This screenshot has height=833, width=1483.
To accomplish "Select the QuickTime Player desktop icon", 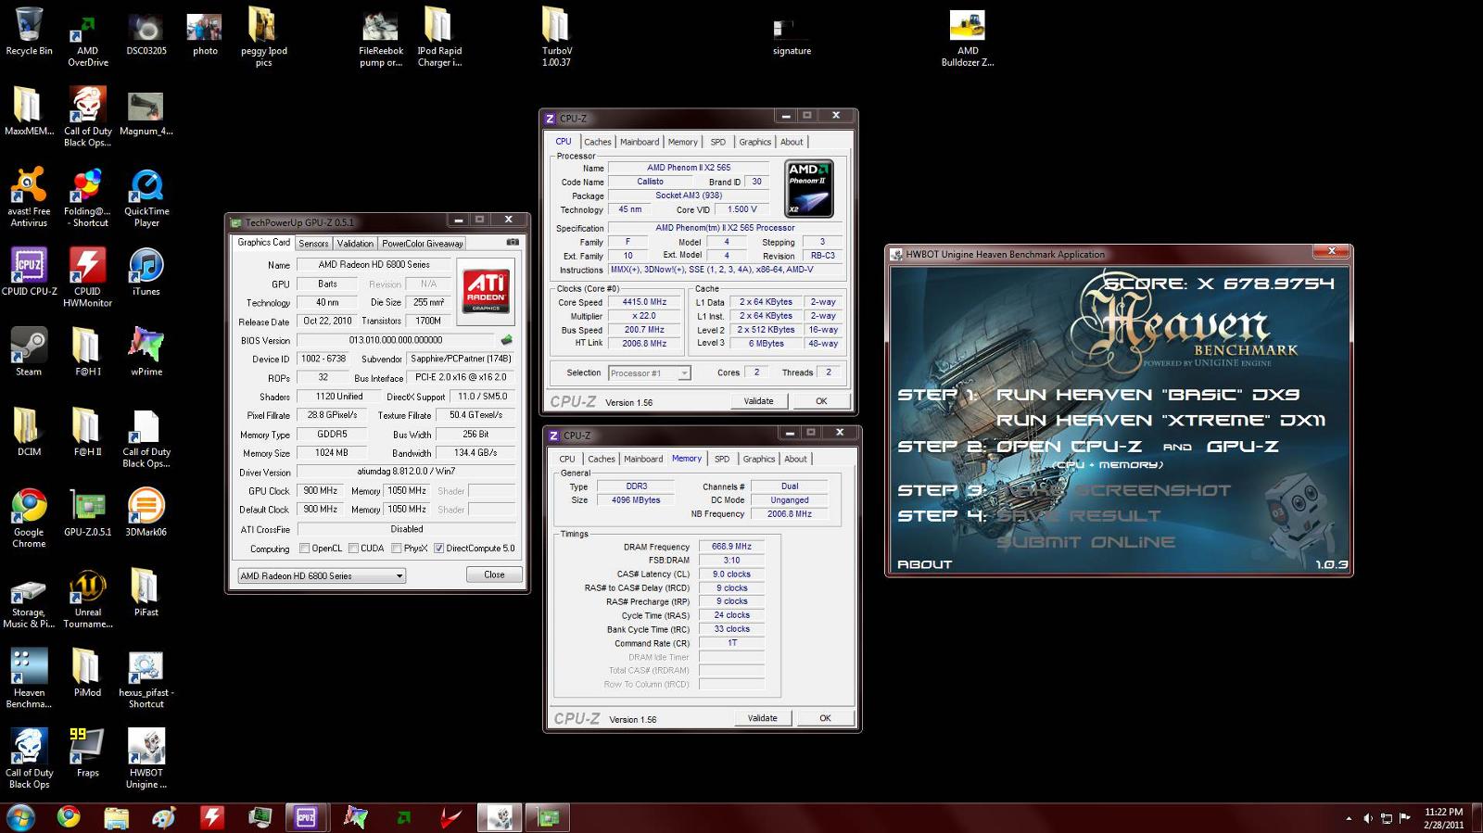I will click(x=146, y=197).
